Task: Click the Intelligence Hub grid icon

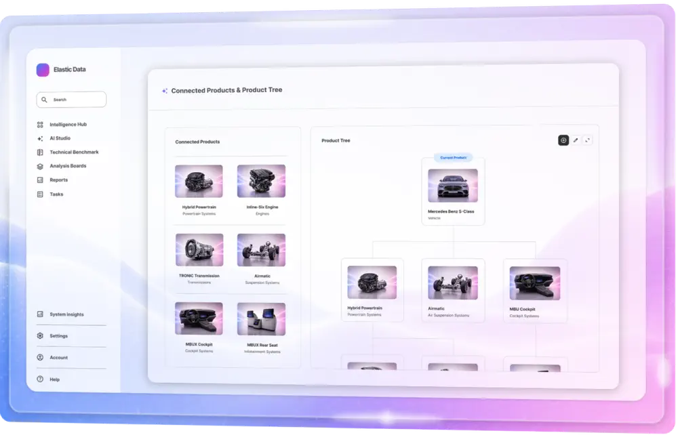Action: [40, 125]
